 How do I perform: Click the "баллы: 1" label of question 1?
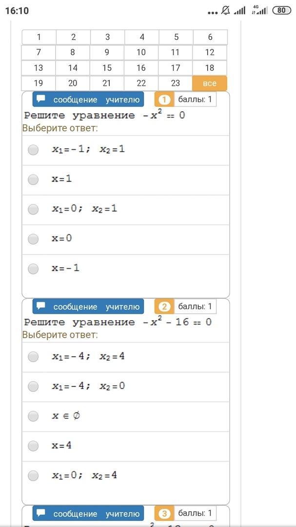pyautogui.click(x=195, y=100)
